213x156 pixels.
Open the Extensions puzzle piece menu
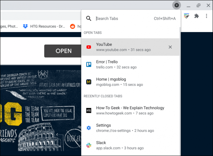coord(197,16)
